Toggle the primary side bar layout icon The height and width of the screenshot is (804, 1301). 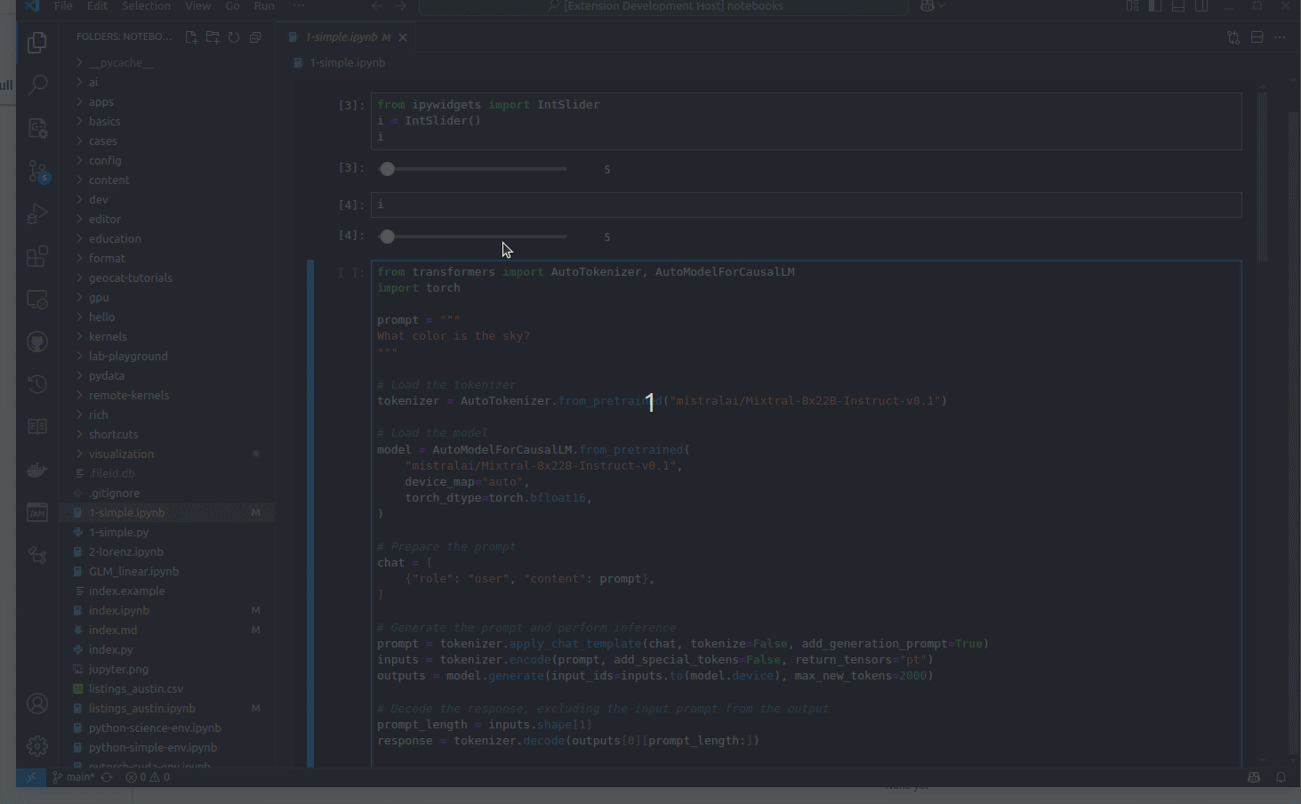click(x=1155, y=6)
